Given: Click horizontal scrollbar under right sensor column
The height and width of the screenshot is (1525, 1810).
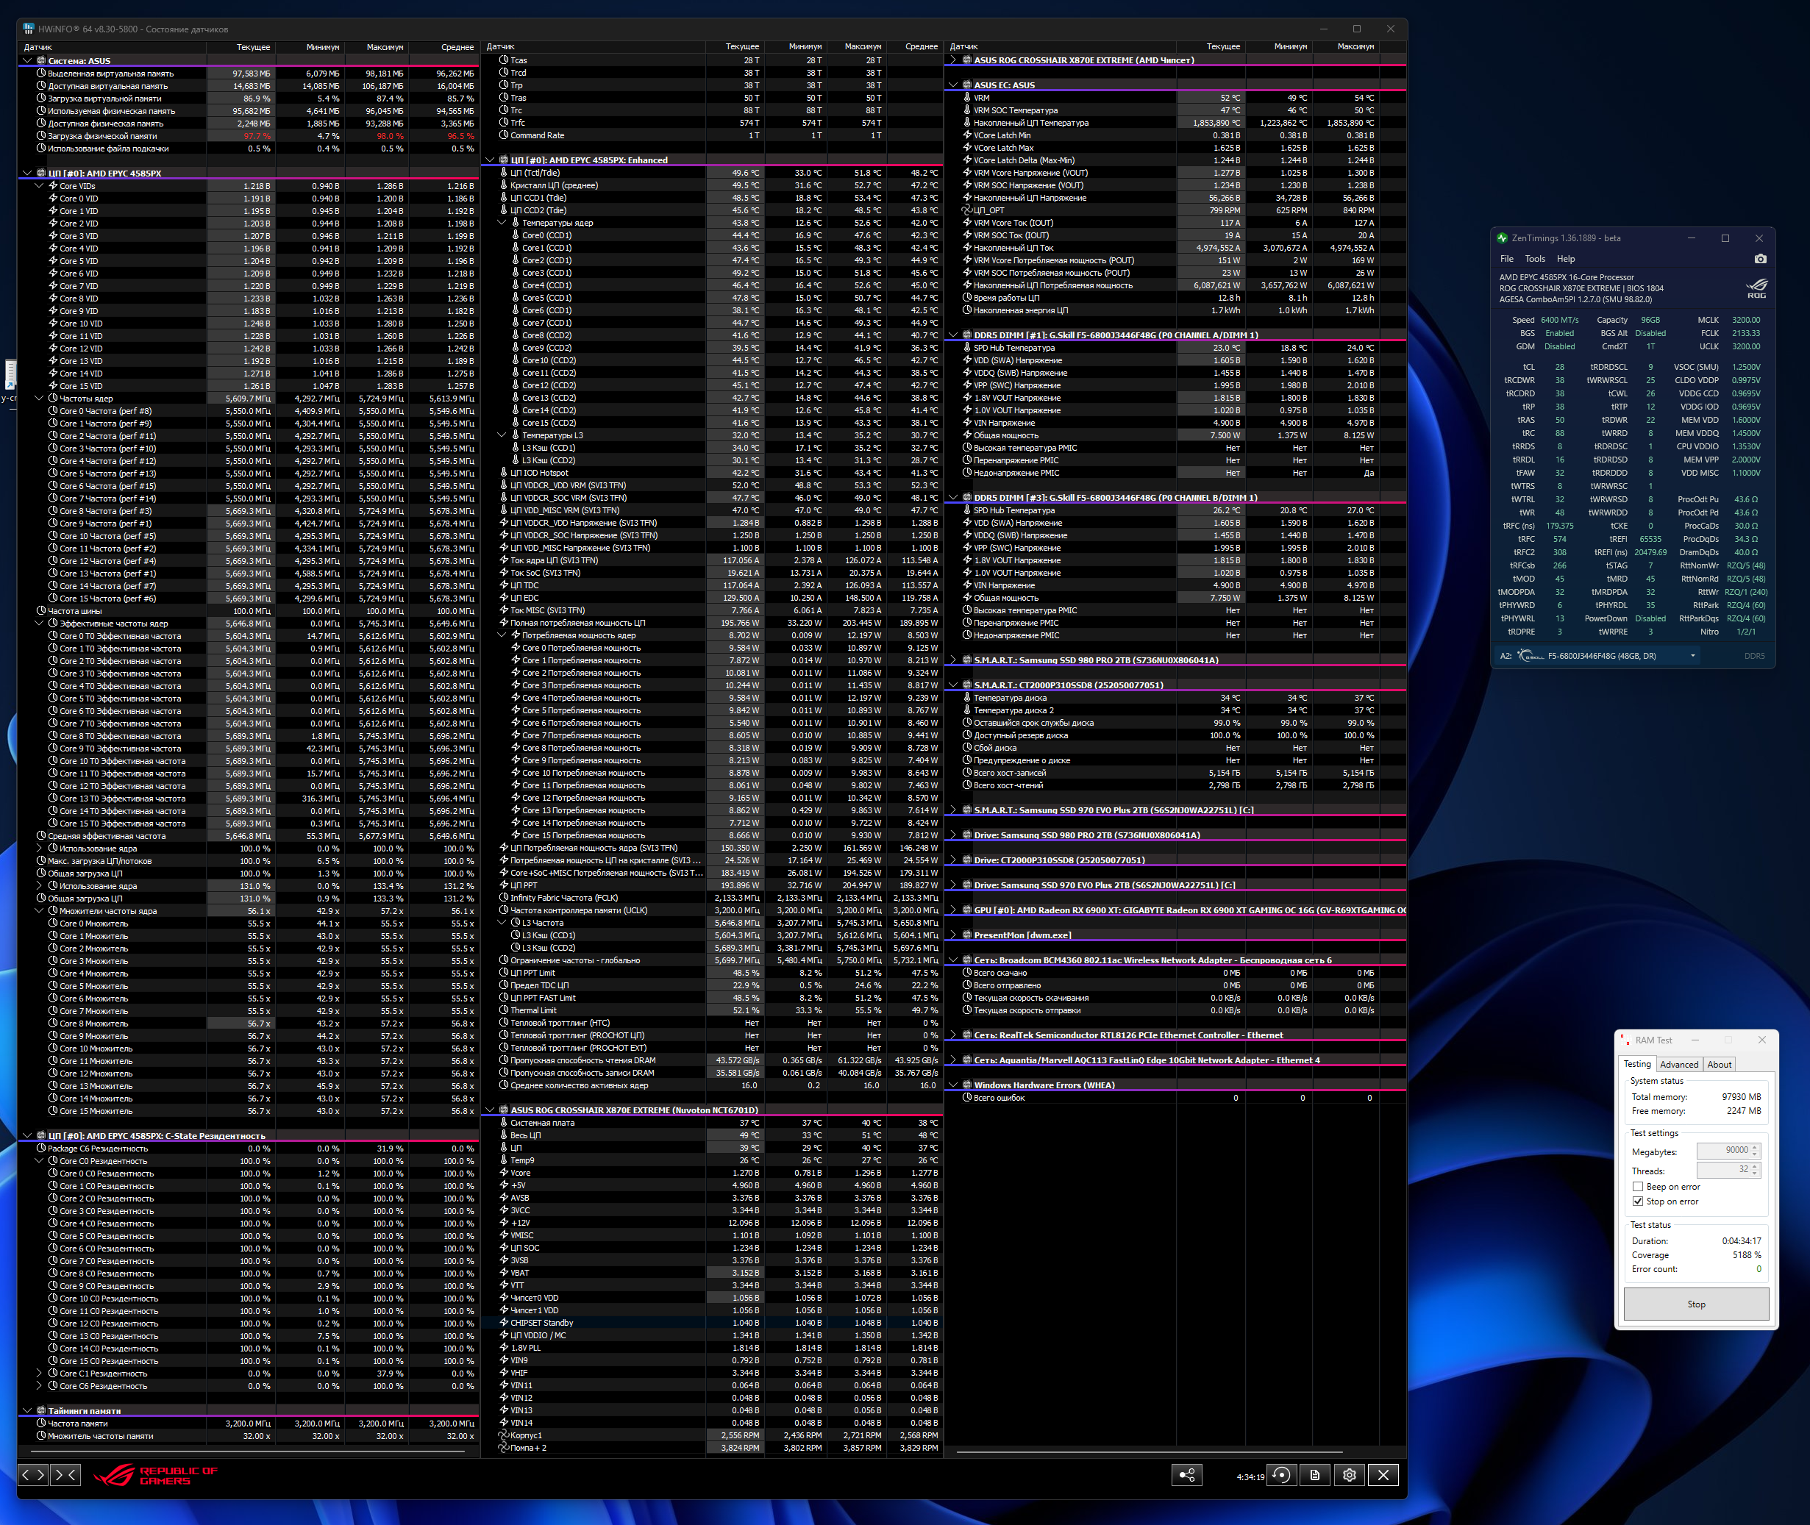Looking at the screenshot, I should (1150, 1451).
